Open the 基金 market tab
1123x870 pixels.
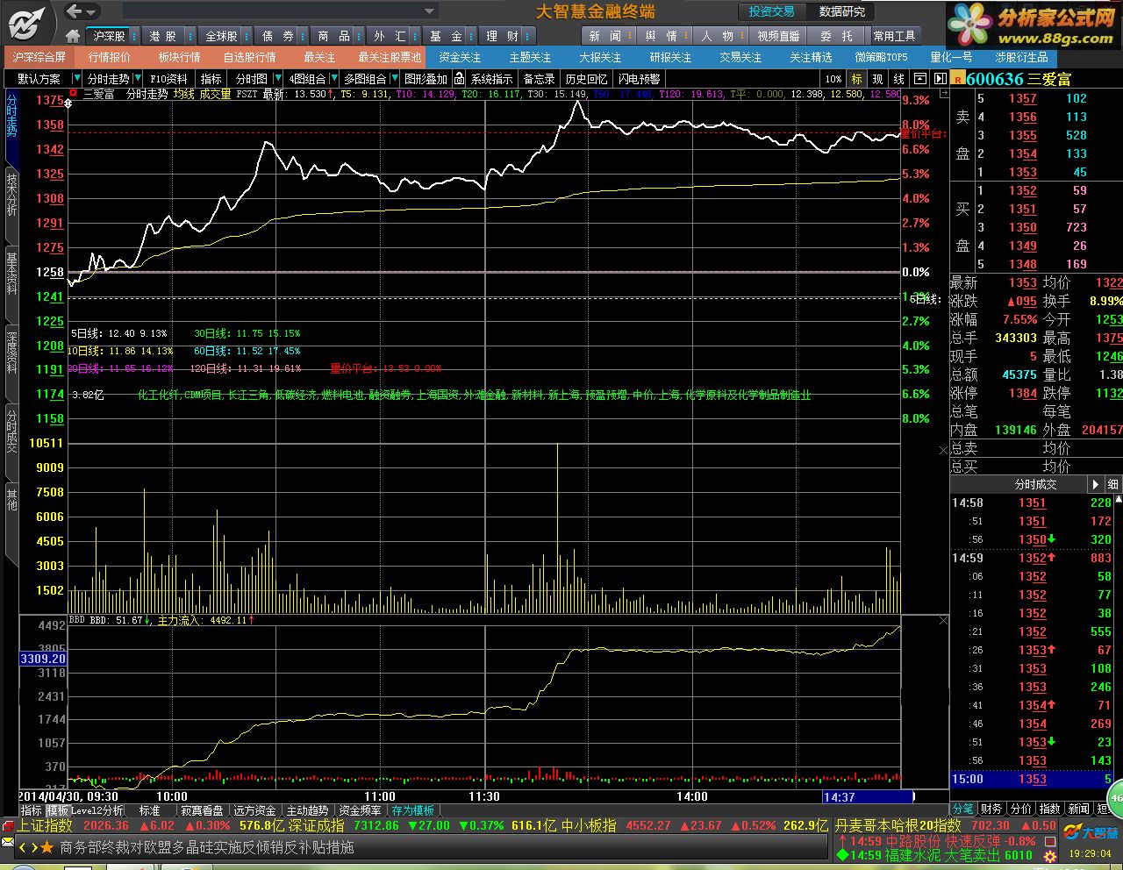446,36
